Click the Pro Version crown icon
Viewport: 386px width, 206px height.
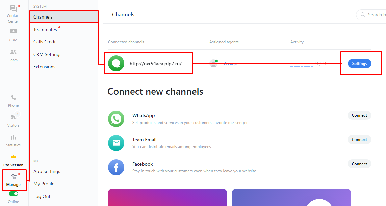(x=14, y=157)
